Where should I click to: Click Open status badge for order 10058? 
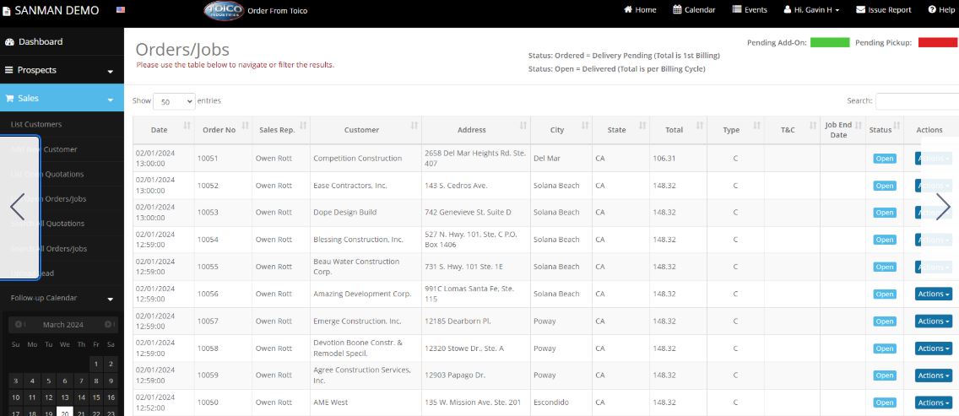coord(884,348)
